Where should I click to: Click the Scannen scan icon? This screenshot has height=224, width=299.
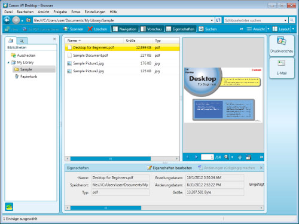66,29
